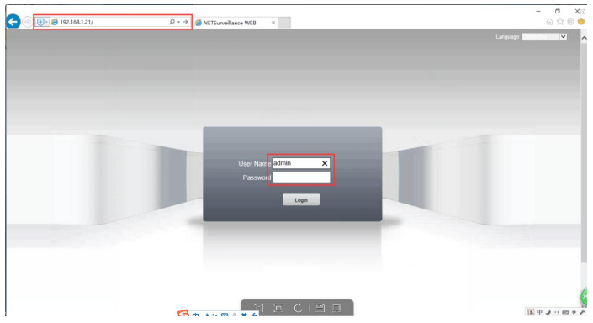The height and width of the screenshot is (323, 593).
Task: Rotate image using the viewer rotate icon
Action: pos(298,308)
